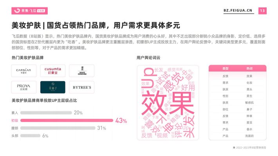Click the gray 头部 6% bar
This screenshot has height=156, width=278.
coord(30,136)
